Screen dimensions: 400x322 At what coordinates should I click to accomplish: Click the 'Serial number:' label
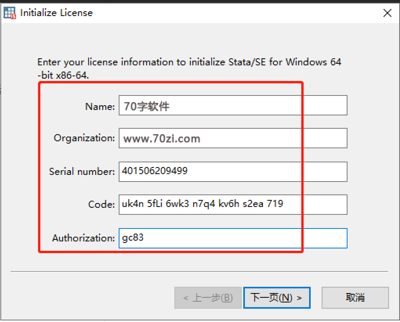pyautogui.click(x=82, y=171)
